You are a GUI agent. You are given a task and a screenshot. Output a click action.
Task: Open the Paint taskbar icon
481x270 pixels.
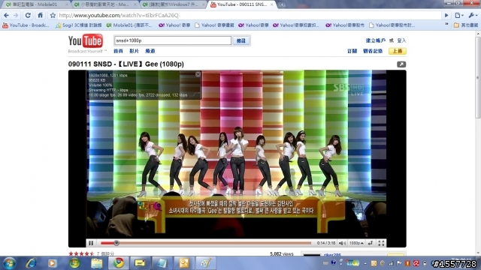click(206, 263)
